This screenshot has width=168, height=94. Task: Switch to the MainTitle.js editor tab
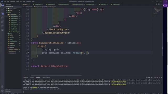point(103,4)
